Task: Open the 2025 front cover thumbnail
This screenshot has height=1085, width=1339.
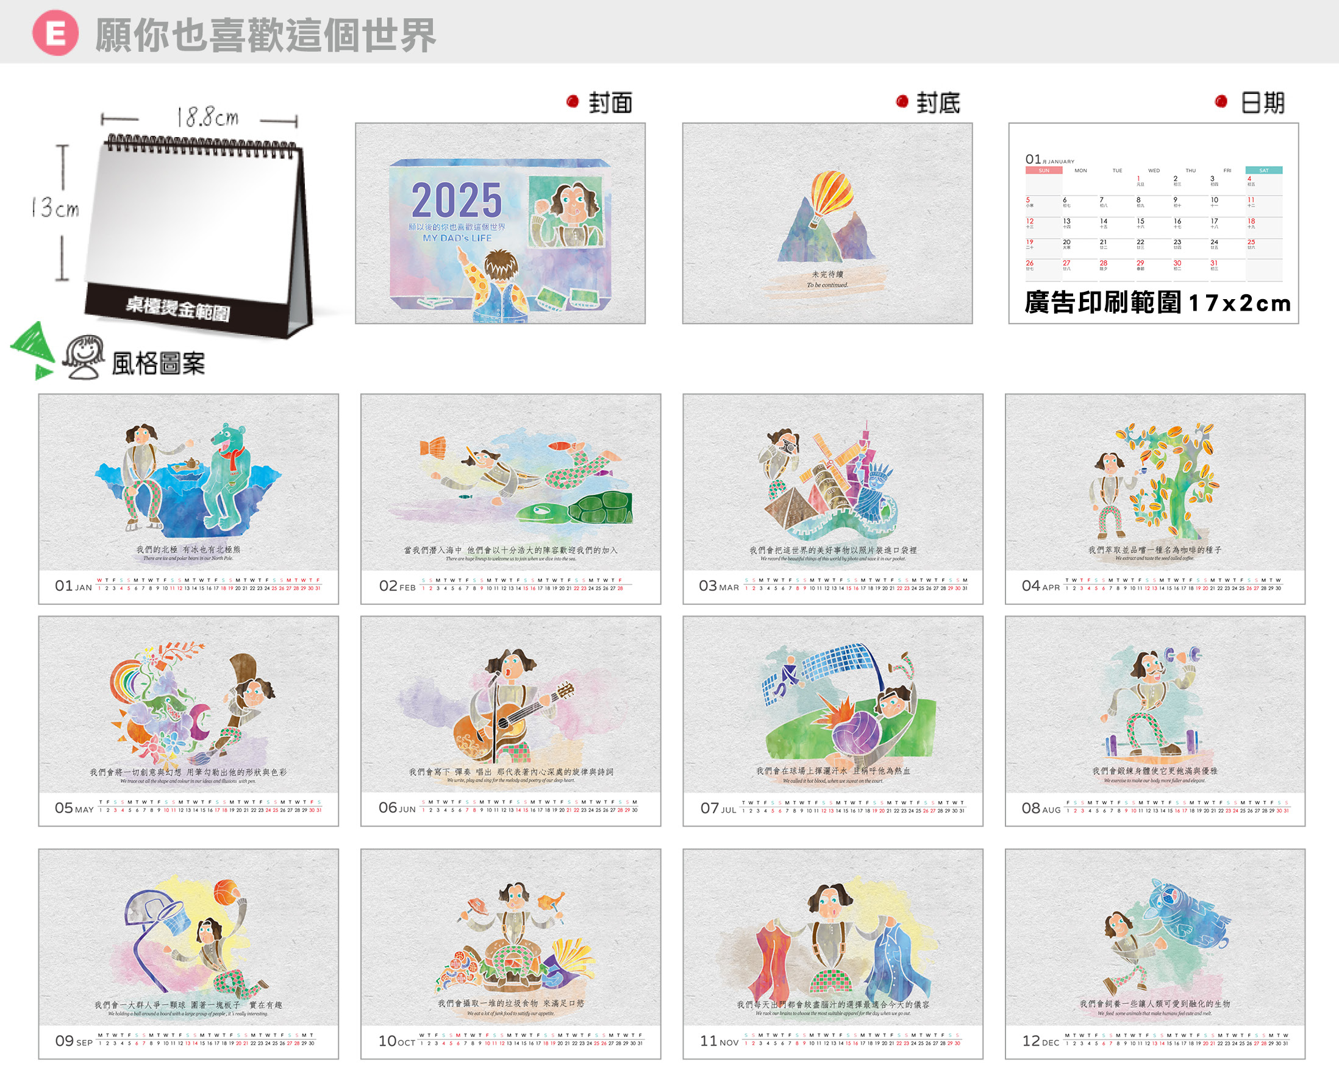Action: [501, 223]
